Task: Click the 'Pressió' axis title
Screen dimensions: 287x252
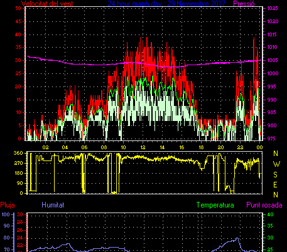Action: [x=244, y=4]
